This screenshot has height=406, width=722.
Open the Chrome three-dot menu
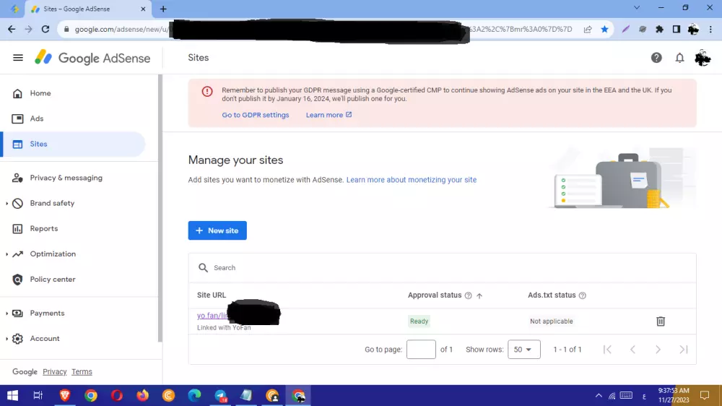(x=710, y=29)
